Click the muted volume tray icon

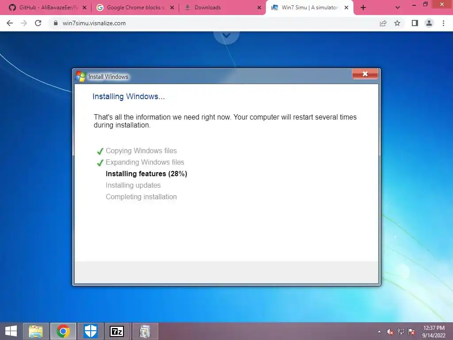(x=390, y=332)
